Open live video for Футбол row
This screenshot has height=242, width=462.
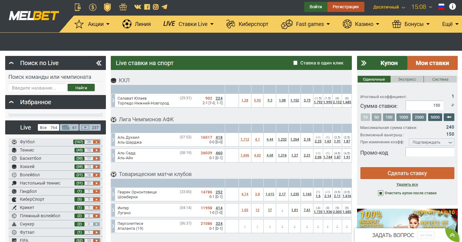coord(96,142)
